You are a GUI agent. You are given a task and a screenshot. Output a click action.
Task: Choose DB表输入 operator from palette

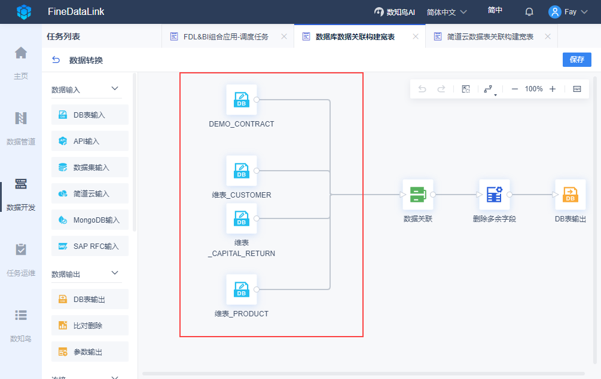tap(90, 115)
